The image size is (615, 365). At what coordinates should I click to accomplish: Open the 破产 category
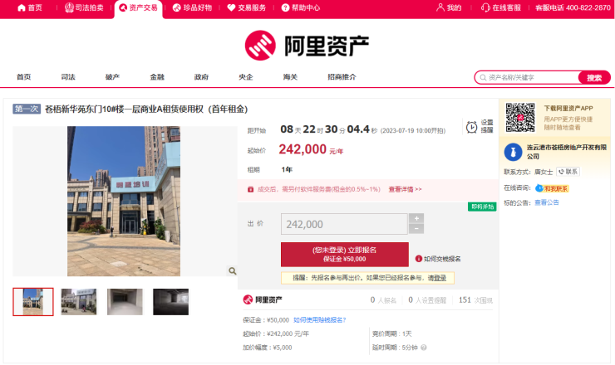[x=112, y=77]
